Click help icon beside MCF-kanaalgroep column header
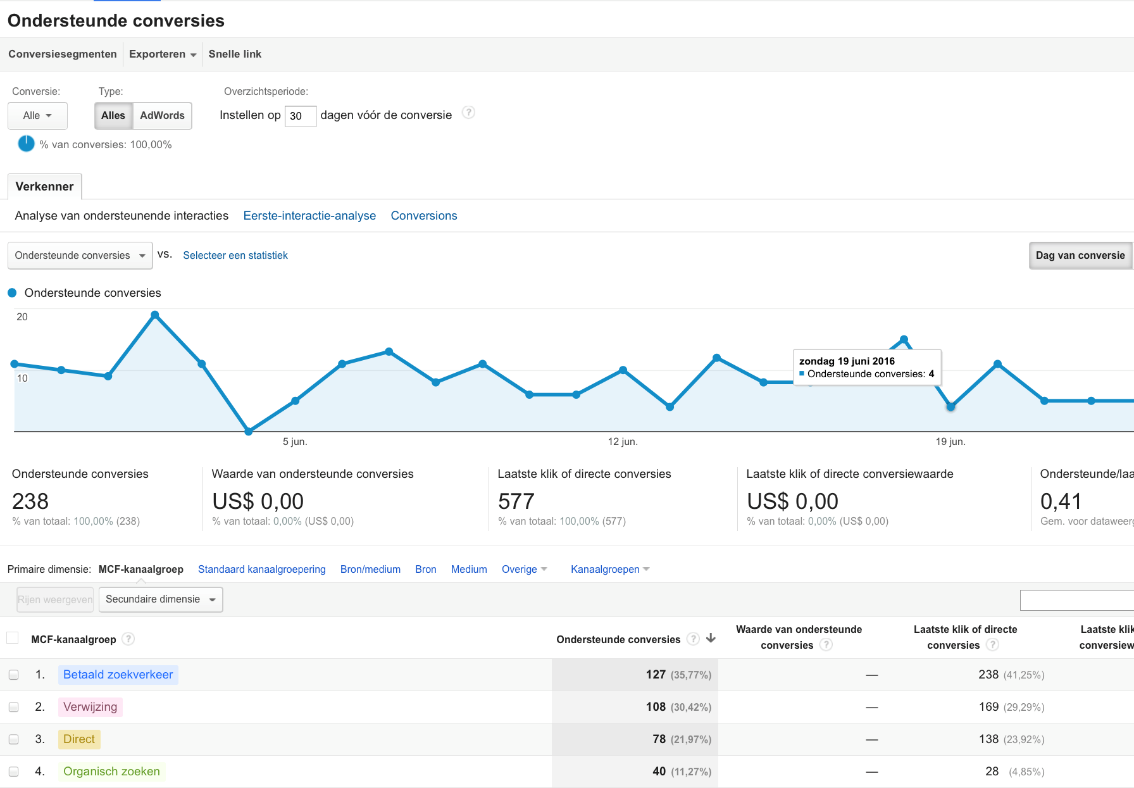This screenshot has height=788, width=1134. click(x=128, y=639)
